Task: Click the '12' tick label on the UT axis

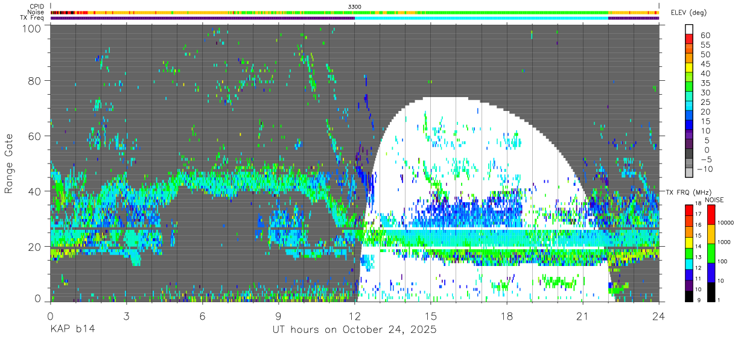Action: pos(355,316)
